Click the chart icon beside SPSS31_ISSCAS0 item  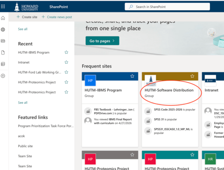pos(148,131)
